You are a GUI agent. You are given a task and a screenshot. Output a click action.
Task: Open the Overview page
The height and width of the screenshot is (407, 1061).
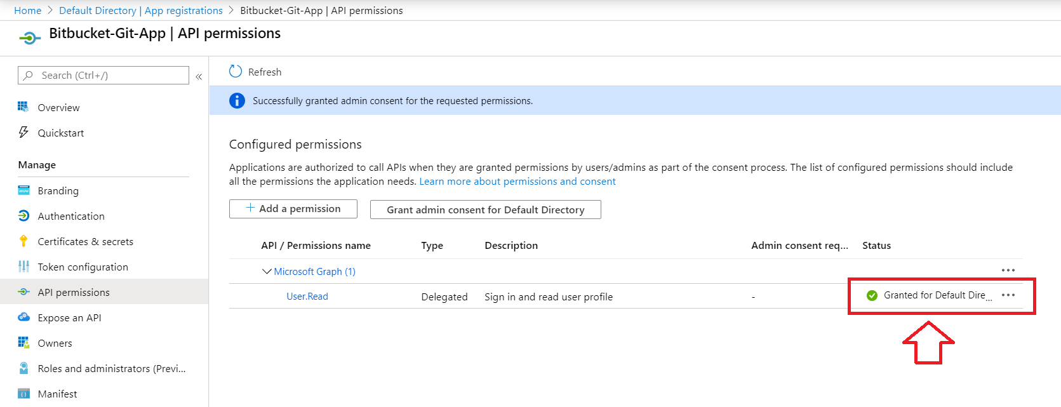59,107
